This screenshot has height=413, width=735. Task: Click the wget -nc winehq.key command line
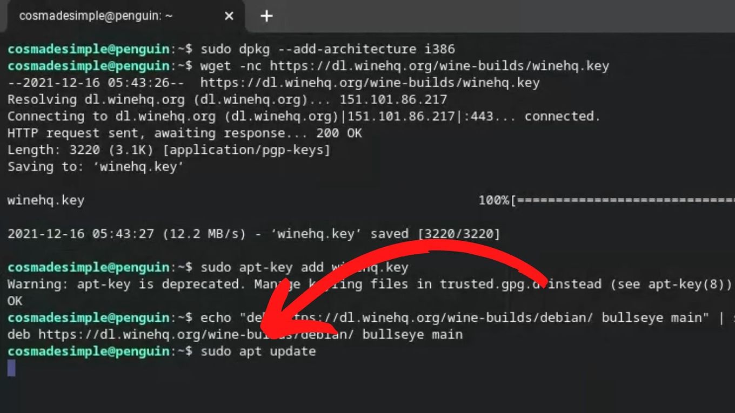click(308, 66)
